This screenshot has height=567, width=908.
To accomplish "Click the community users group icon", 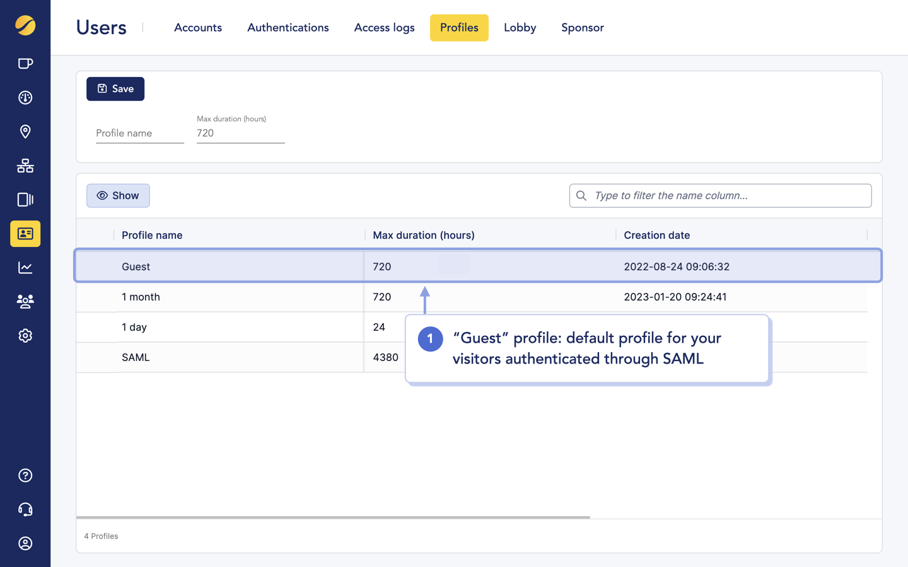I will click(x=25, y=302).
